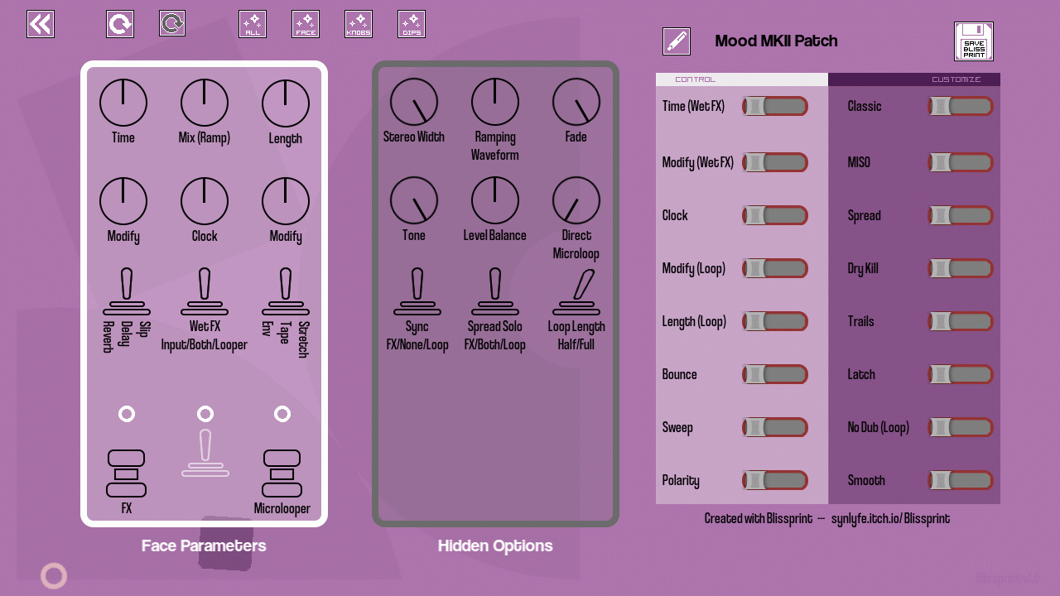Randomize everything with the ALL sparkle icon
The width and height of the screenshot is (1060, 596).
[x=253, y=24]
